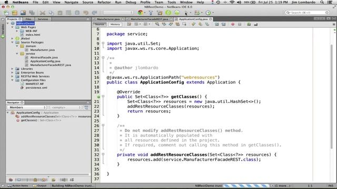
Task: Click the Open Project toolbar icon
Action: coord(23,13)
